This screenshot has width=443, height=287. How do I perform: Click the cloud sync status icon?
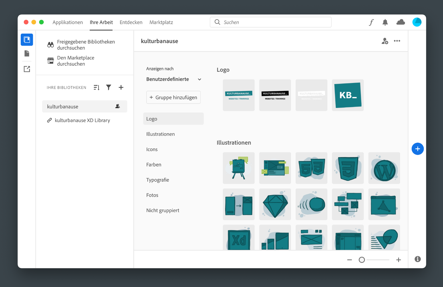pyautogui.click(x=400, y=22)
